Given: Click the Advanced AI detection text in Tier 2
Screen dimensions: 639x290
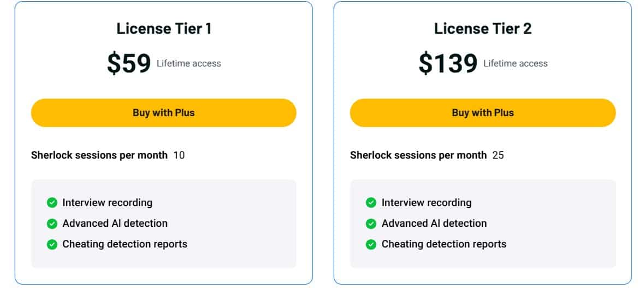Looking at the screenshot, I should coord(434,223).
